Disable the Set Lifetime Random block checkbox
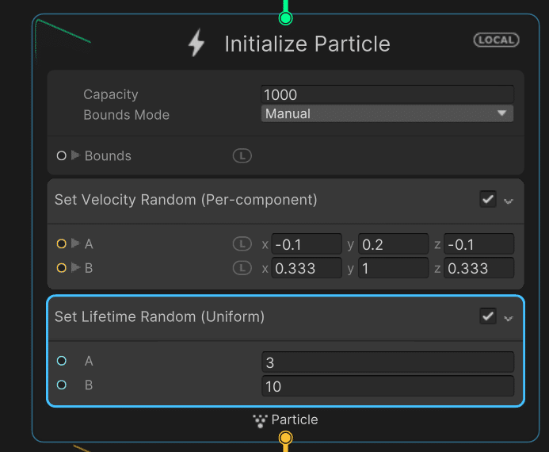 [488, 316]
